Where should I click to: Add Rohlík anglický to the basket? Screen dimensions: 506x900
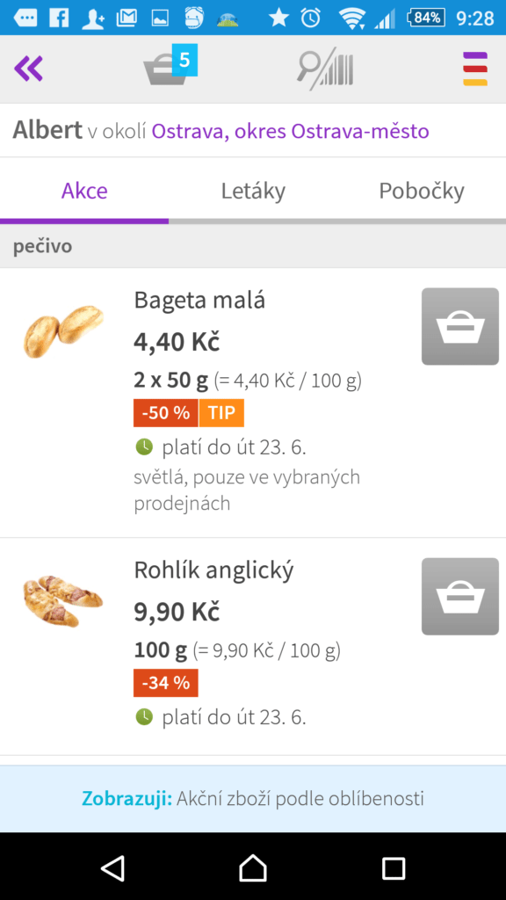(460, 597)
